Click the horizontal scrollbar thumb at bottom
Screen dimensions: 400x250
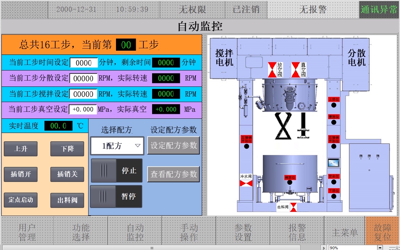tap(151, 248)
